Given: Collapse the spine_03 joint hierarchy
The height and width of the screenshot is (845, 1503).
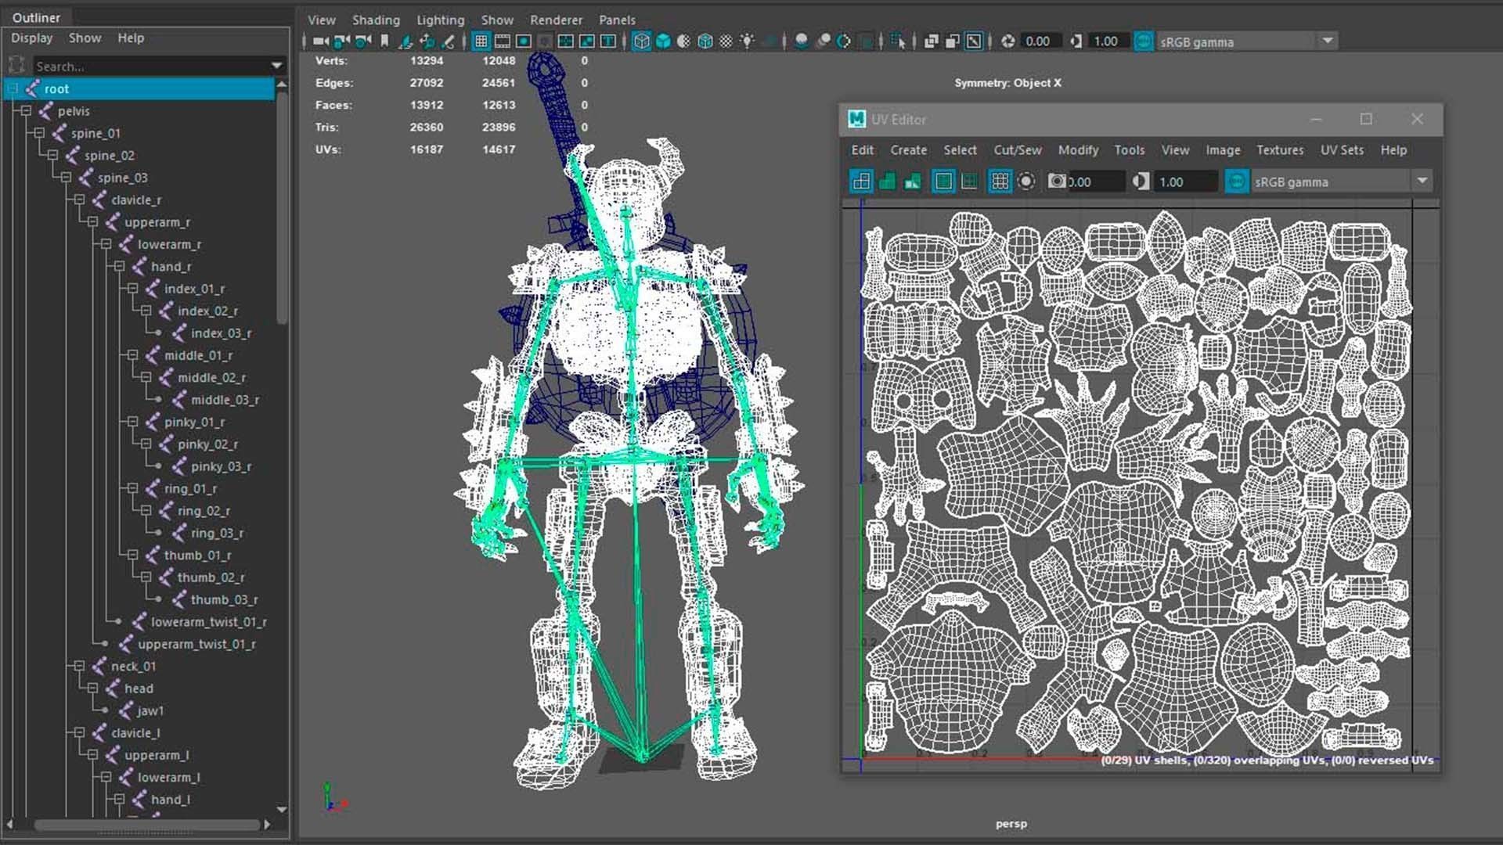Looking at the screenshot, I should (66, 178).
